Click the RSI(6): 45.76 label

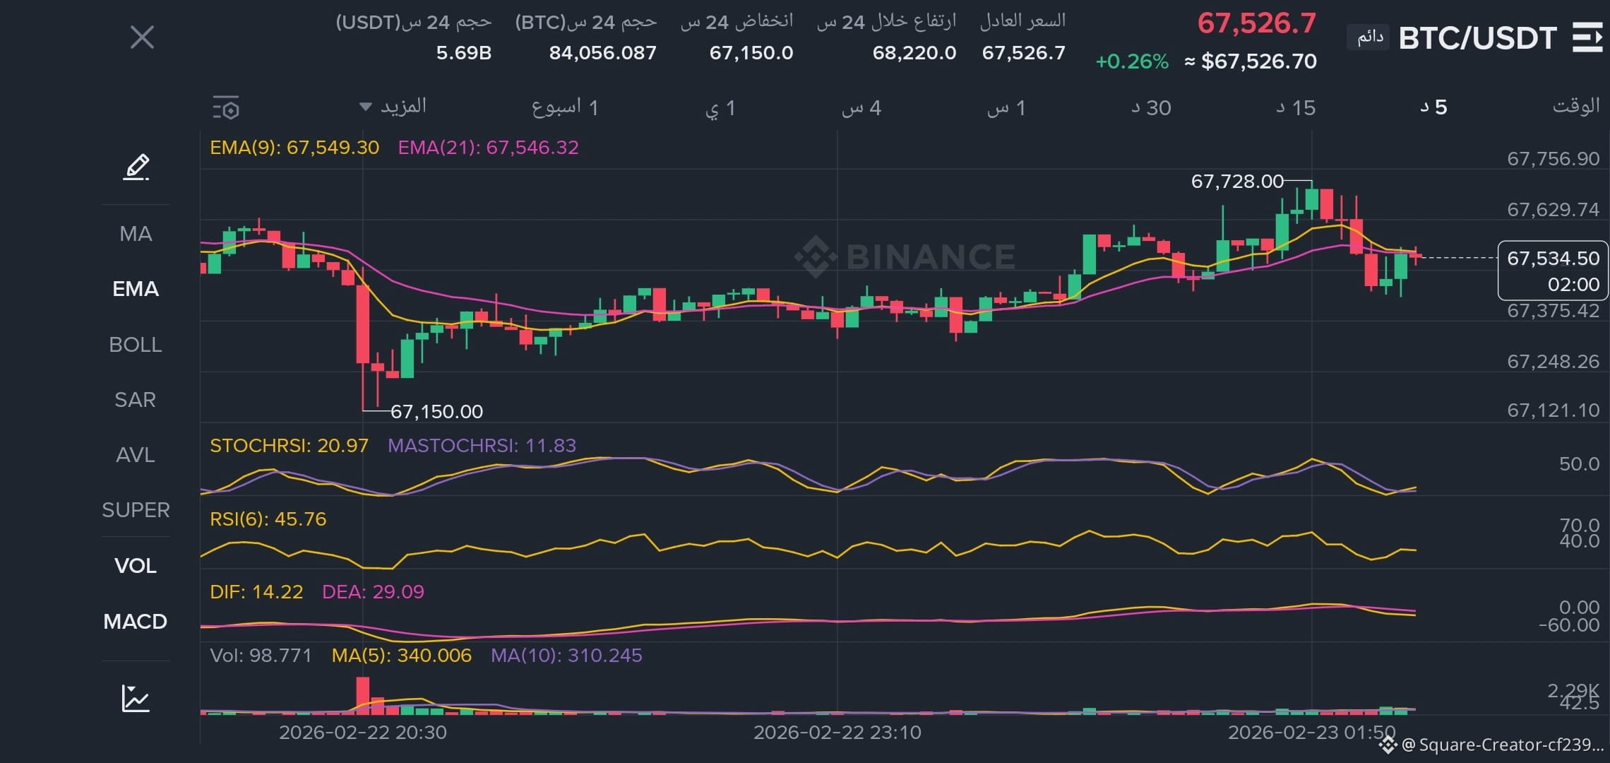tap(268, 519)
